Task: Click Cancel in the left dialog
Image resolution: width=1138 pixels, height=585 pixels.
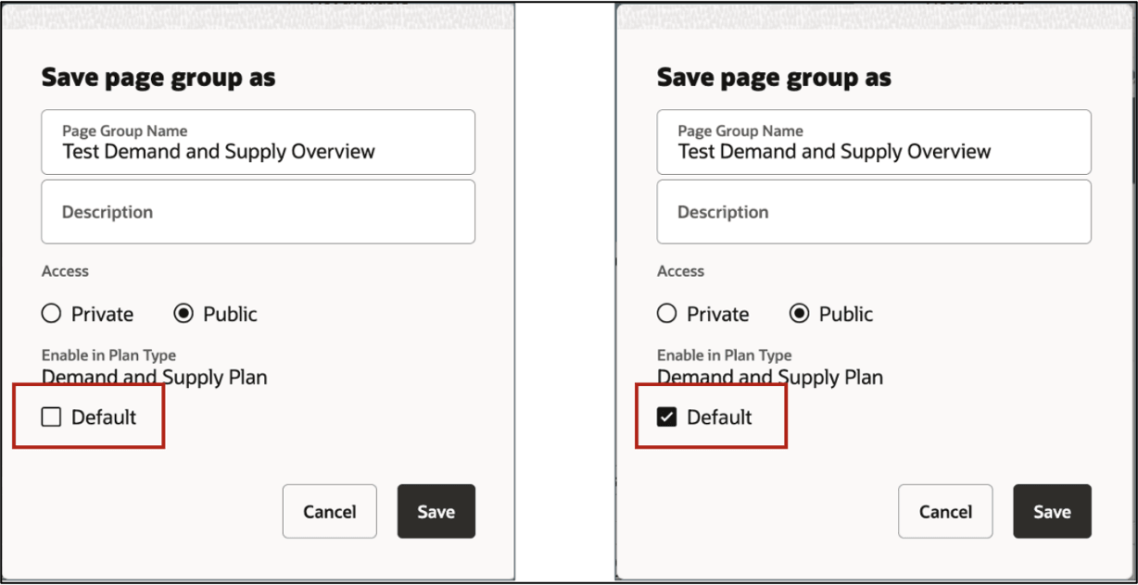Action: click(x=329, y=511)
